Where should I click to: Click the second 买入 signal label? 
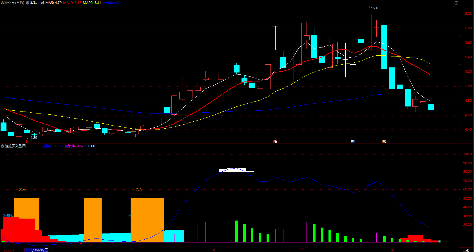139,189
